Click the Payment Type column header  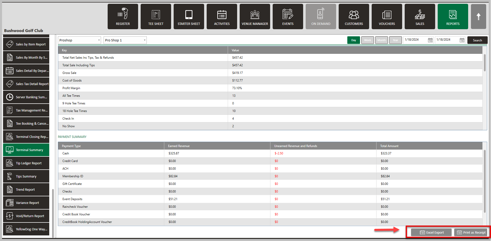pyautogui.click(x=111, y=146)
